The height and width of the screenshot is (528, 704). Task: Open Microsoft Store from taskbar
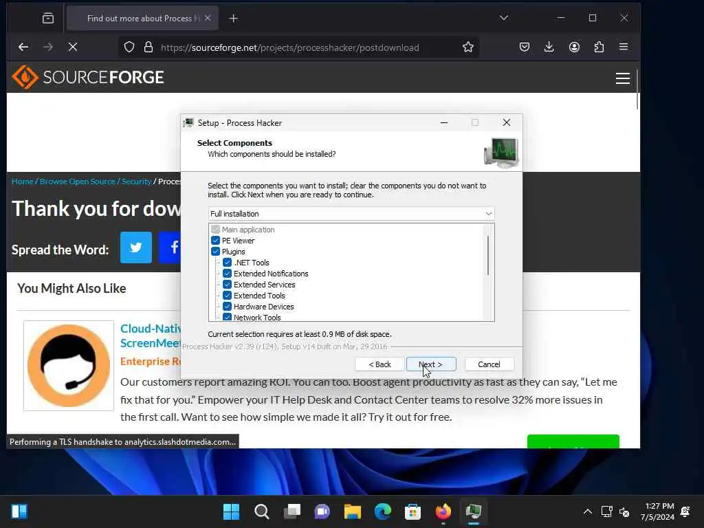point(412,511)
